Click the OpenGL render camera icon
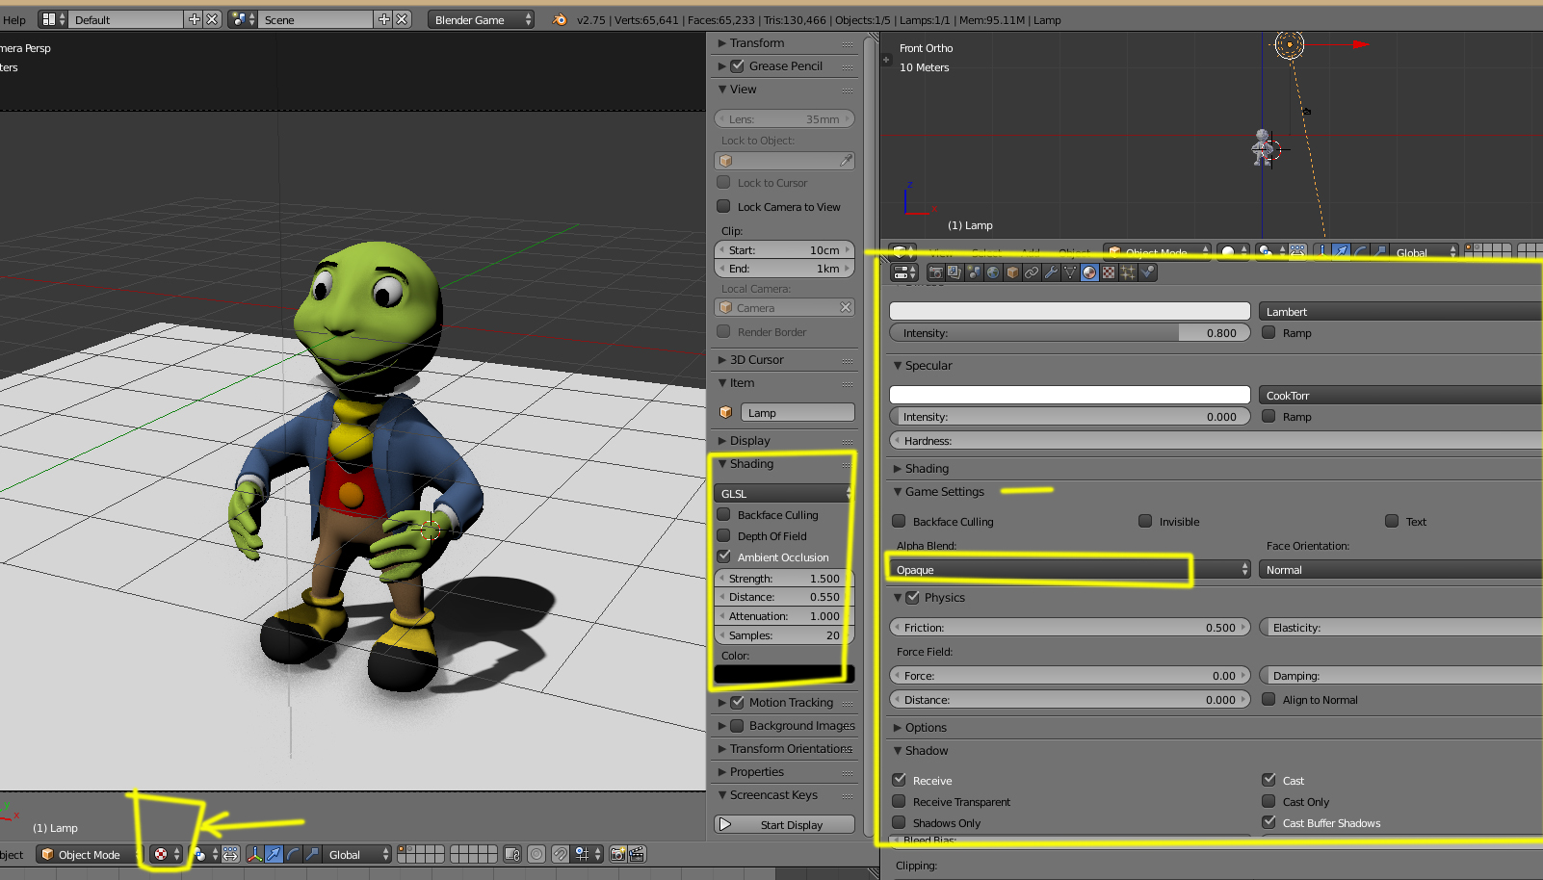This screenshot has width=1543, height=880. coord(618,854)
